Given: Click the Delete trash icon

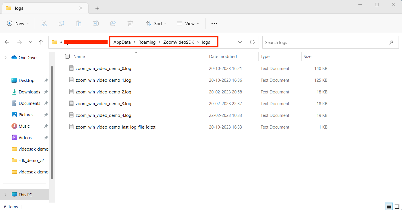Looking at the screenshot, I should coord(130,23).
